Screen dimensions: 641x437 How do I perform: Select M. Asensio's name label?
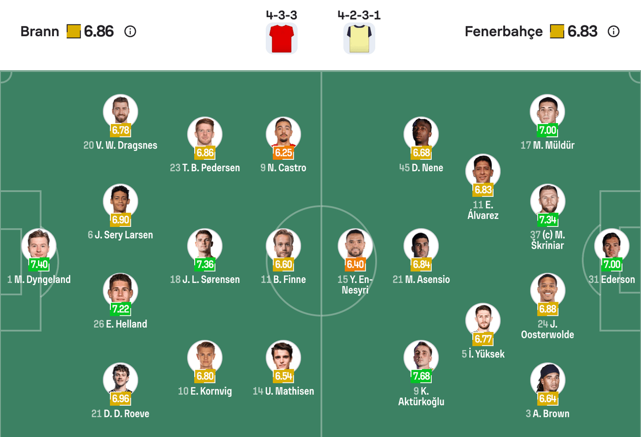420,279
